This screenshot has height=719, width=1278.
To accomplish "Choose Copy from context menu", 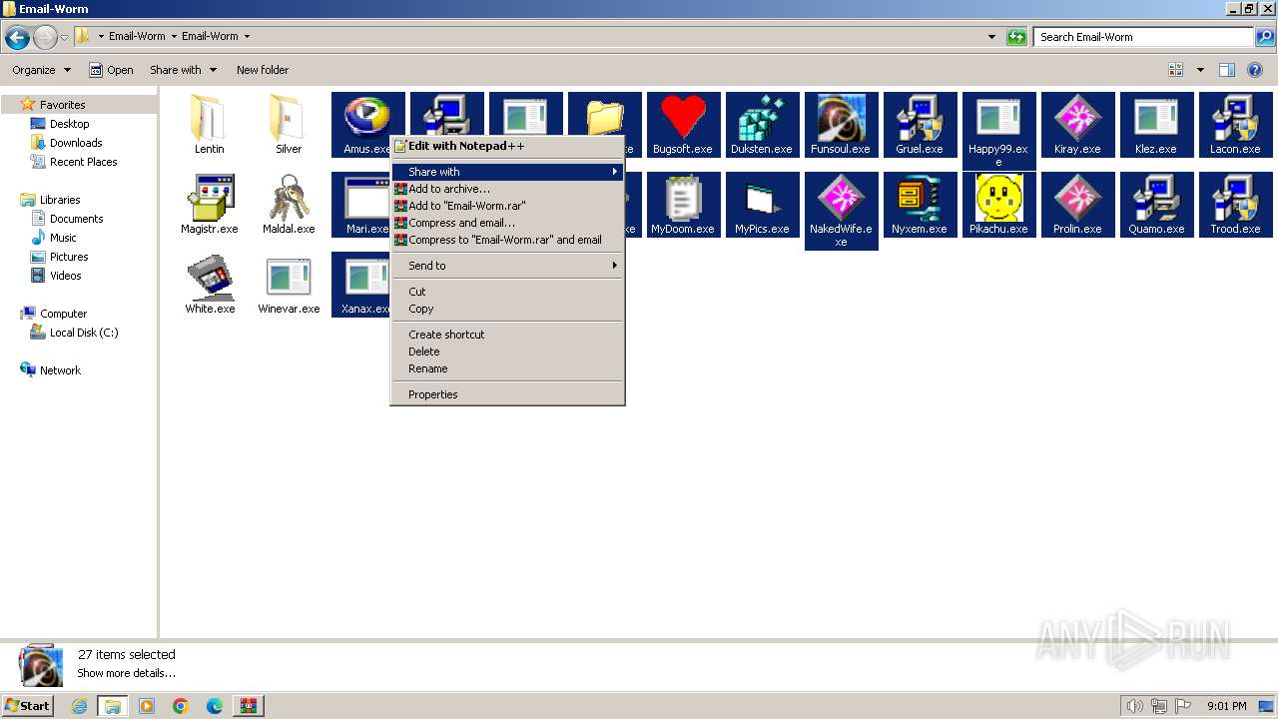I will click(x=507, y=309).
